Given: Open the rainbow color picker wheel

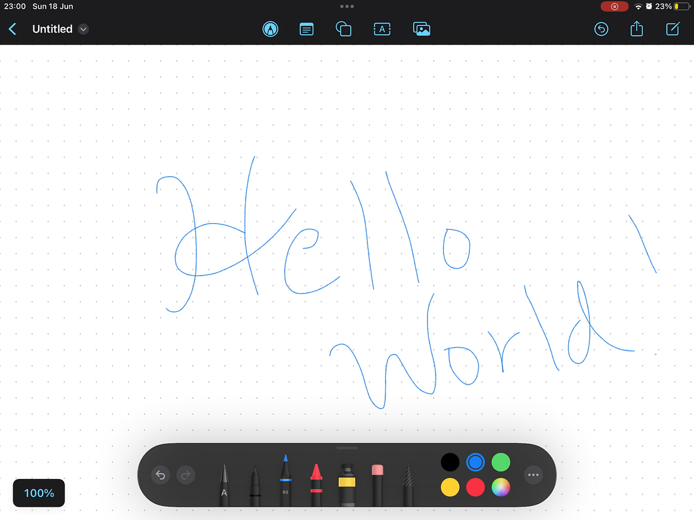Looking at the screenshot, I should pyautogui.click(x=501, y=487).
